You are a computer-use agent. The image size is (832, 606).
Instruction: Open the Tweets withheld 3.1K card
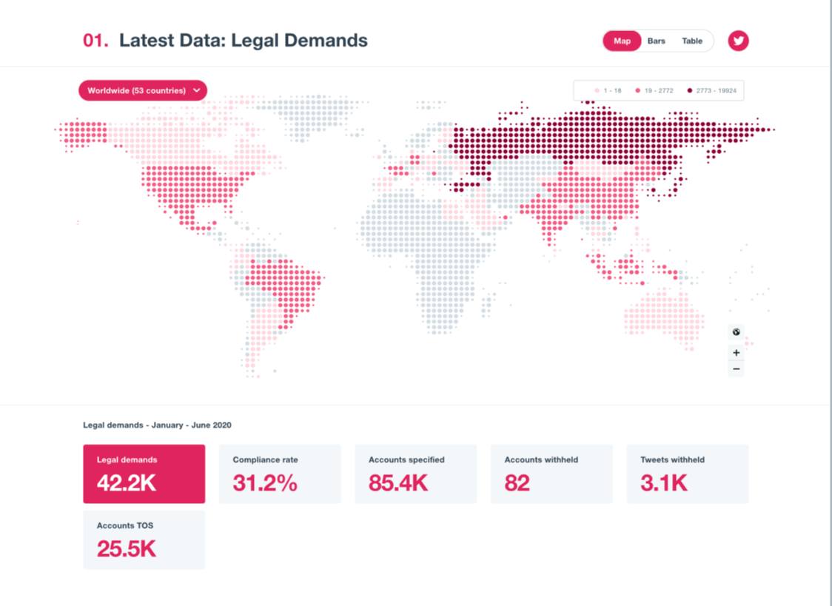[x=687, y=474]
